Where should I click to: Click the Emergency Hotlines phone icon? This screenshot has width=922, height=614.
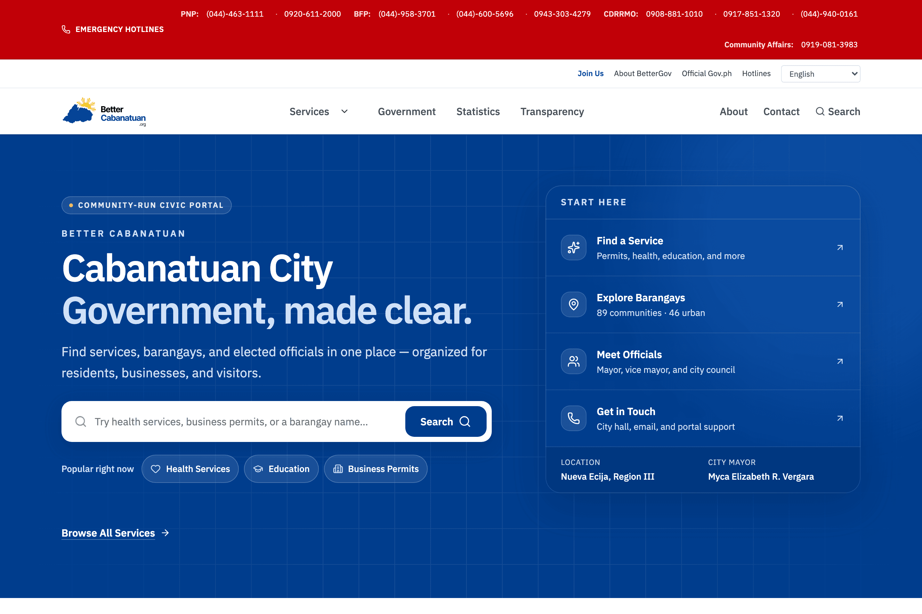point(66,29)
